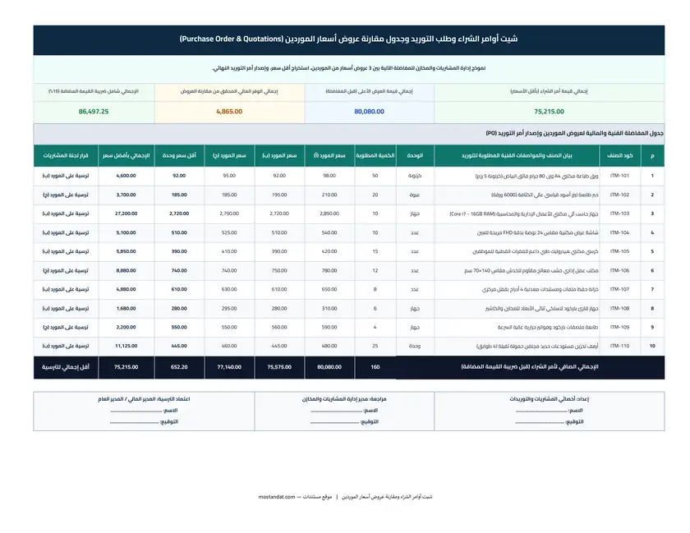Click the item code ITM-101
Image resolution: width=690 pixels, height=533 pixels.
619,176
